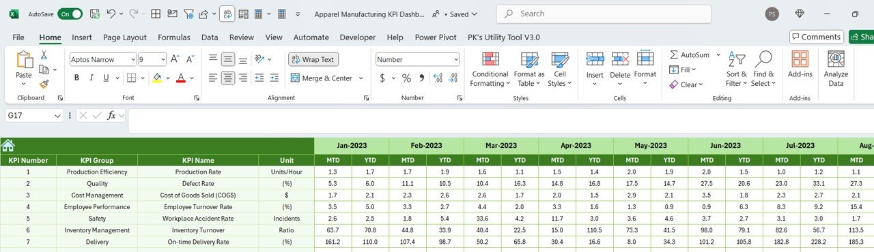This screenshot has width=874, height=252.
Task: Cut selection with the scissors icon
Action: pos(44,55)
